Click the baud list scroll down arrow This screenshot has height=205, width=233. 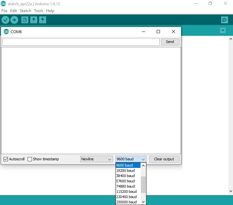[143, 202]
